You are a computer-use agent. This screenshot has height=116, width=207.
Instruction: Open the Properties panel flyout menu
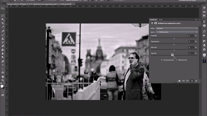[x=200, y=20]
